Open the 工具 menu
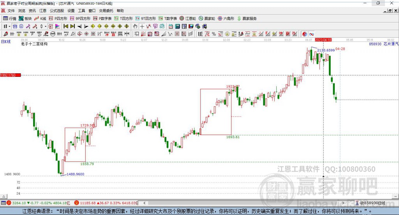The height and width of the screenshot is (215, 399). [81, 10]
